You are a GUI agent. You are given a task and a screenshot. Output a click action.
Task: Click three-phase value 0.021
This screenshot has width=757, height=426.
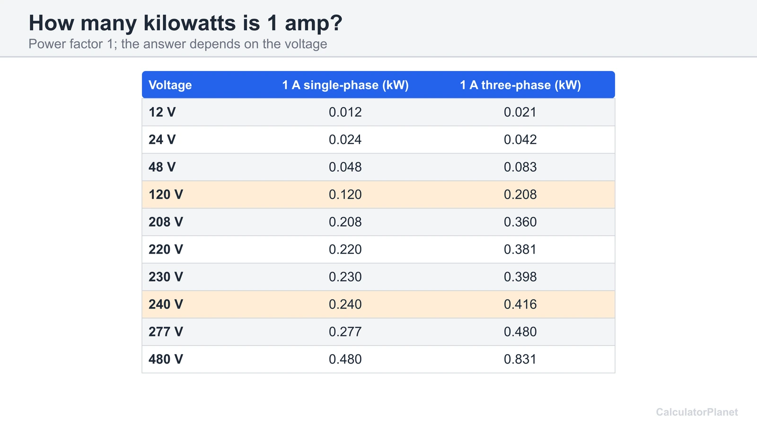(520, 112)
